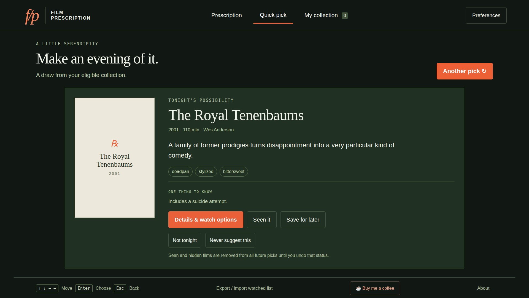
Task: Open Export / import watched list
Action: [244, 288]
